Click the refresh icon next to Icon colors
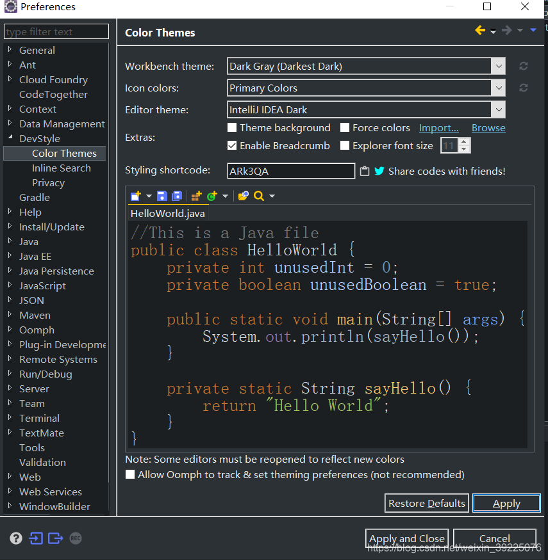 pos(523,88)
